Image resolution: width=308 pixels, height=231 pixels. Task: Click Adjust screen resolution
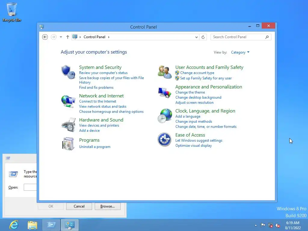point(194,102)
